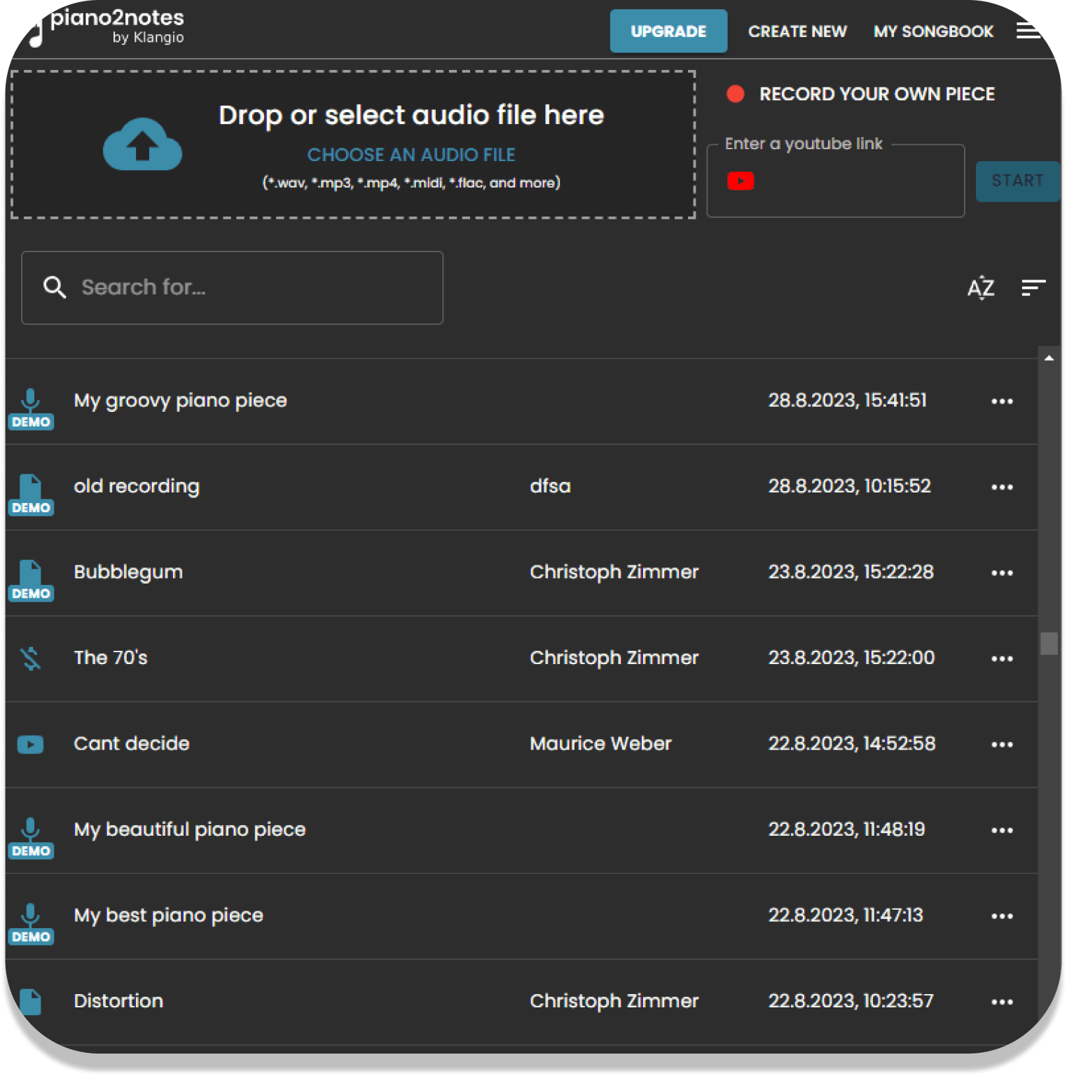Click the YouTube icon next to Cant decide
Image resolution: width=1067 pixels, height=1076 pixels.
click(x=31, y=744)
